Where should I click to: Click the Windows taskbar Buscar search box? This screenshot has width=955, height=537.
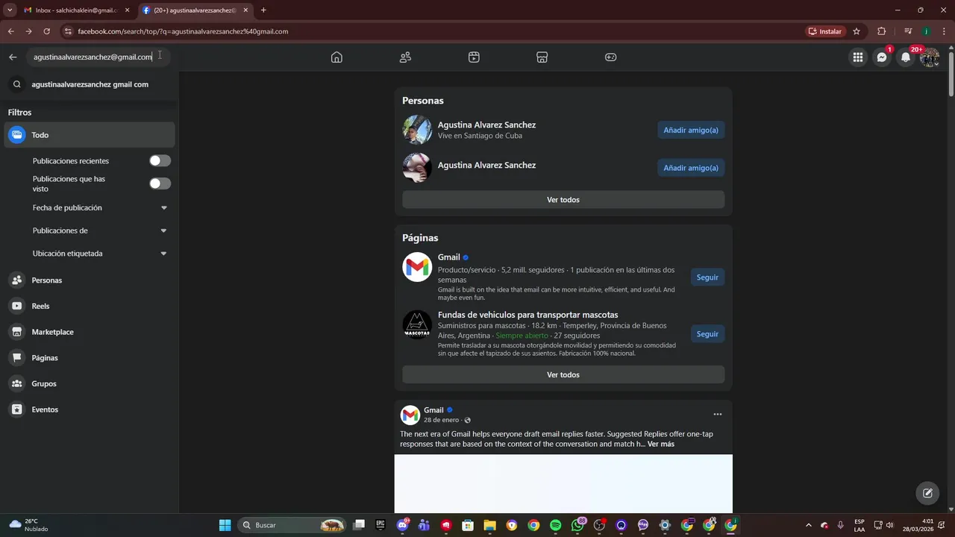(292, 525)
